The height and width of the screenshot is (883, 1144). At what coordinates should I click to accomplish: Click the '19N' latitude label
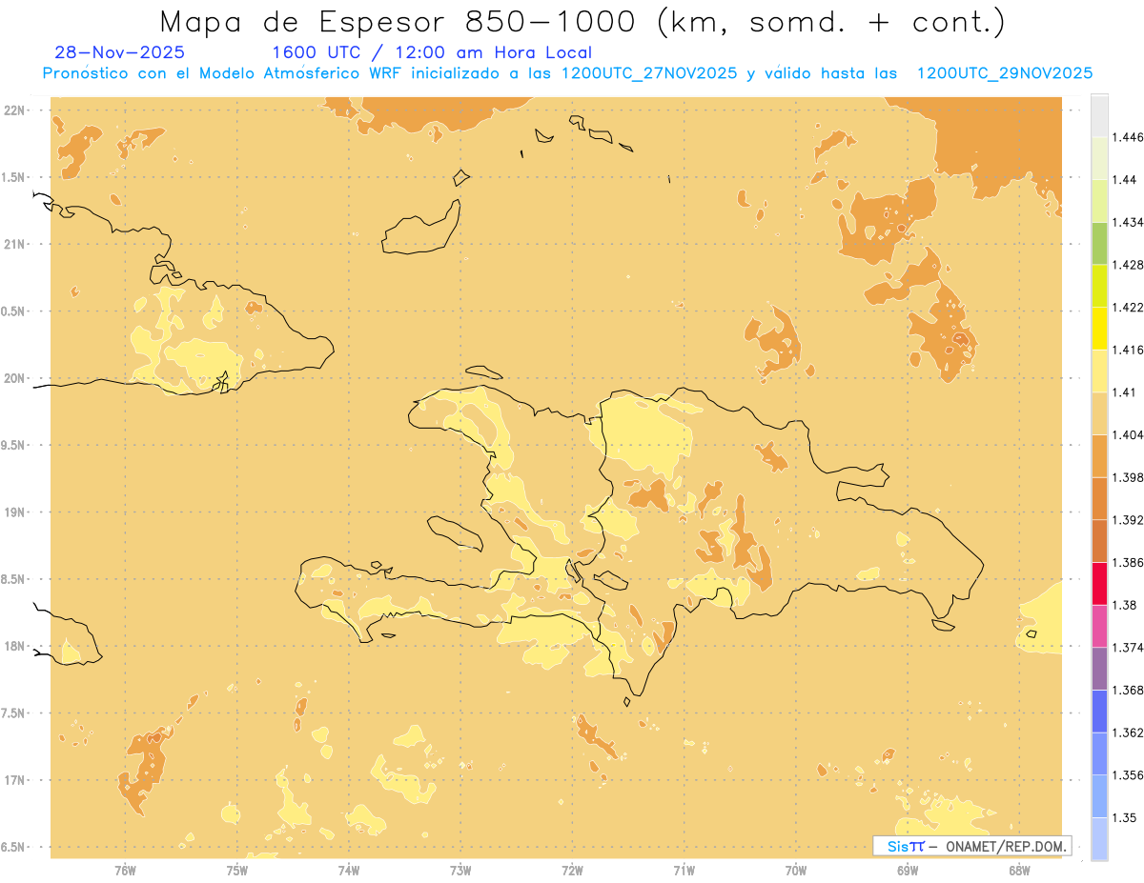click(x=13, y=512)
